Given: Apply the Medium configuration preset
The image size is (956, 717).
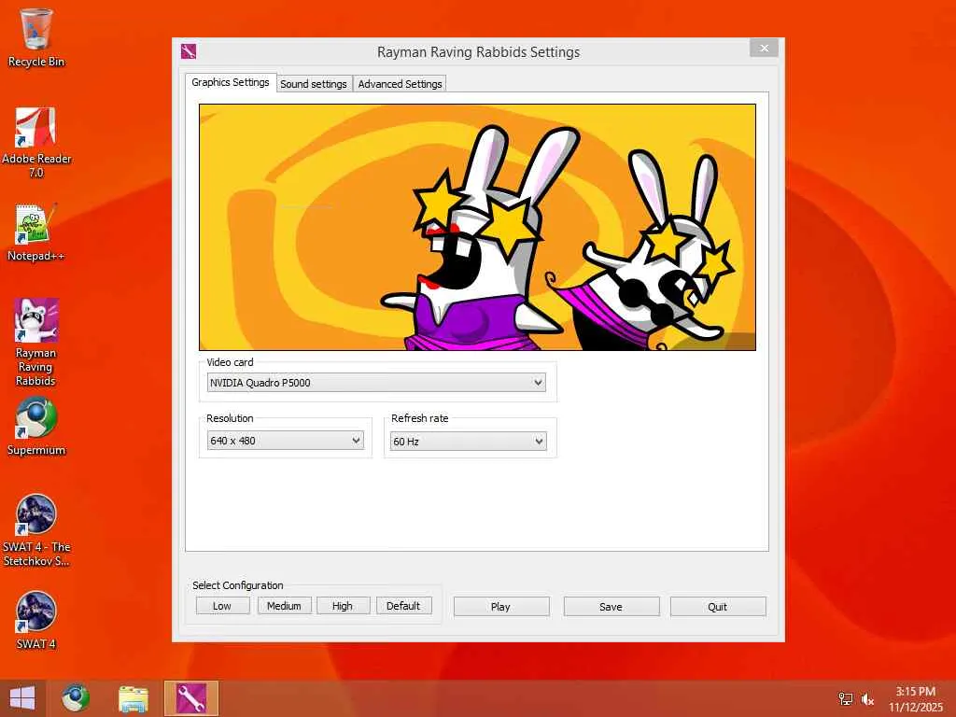Looking at the screenshot, I should [x=284, y=606].
